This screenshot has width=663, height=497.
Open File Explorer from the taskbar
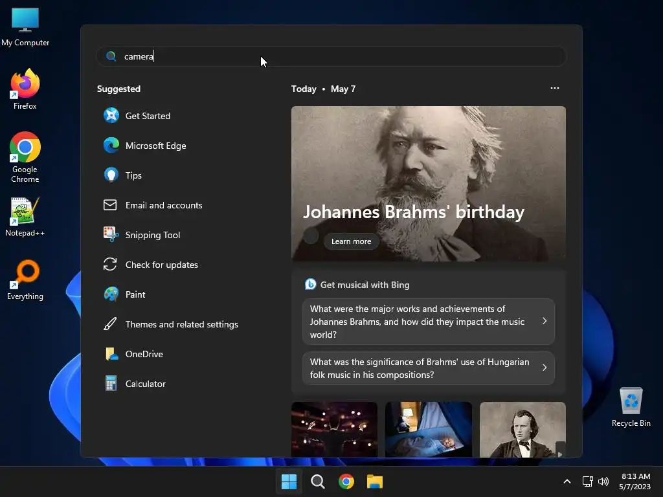coord(375,481)
